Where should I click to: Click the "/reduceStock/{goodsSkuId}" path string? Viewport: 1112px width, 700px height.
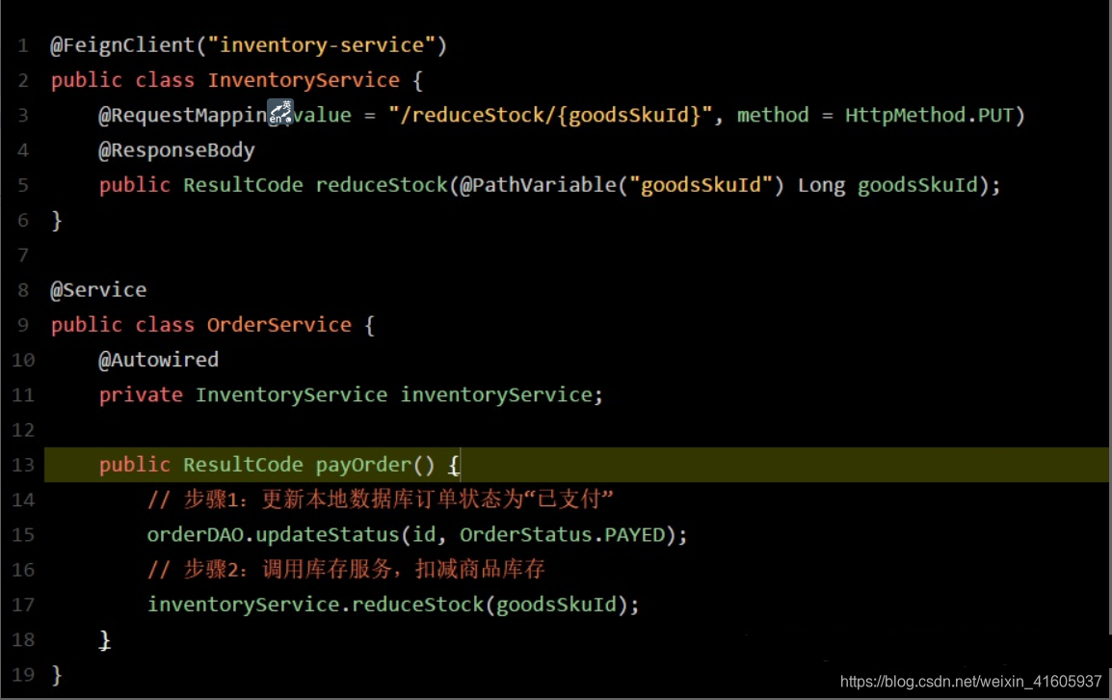coord(549,115)
